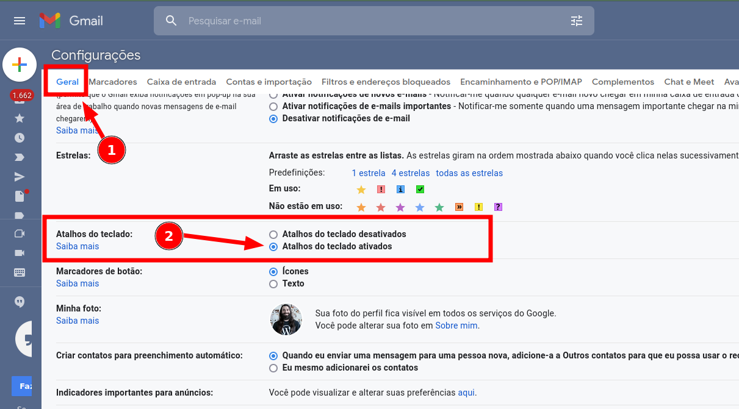Click Indicadores importantes para anúncios label

tap(135, 393)
